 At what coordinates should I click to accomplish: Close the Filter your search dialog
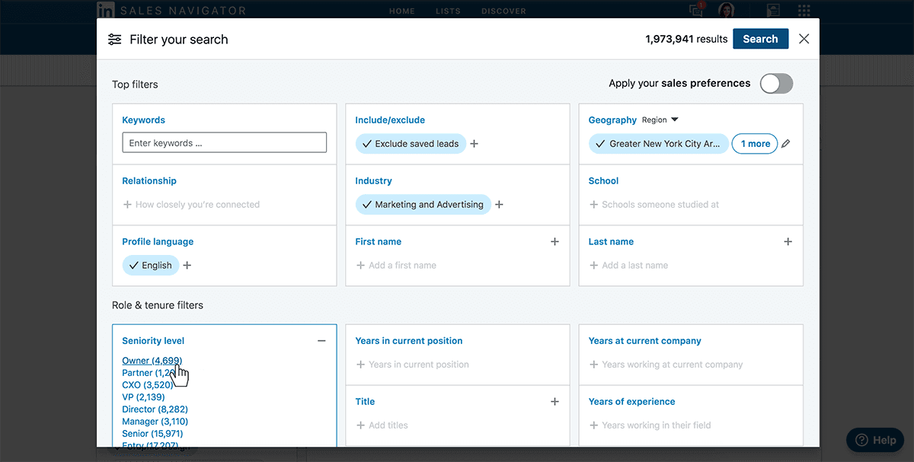(804, 39)
